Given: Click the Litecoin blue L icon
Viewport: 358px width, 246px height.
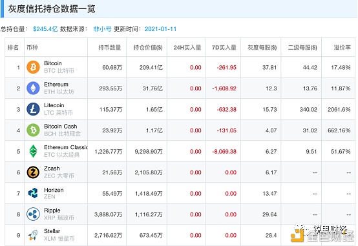Looking at the screenshot, I should [x=33, y=109].
